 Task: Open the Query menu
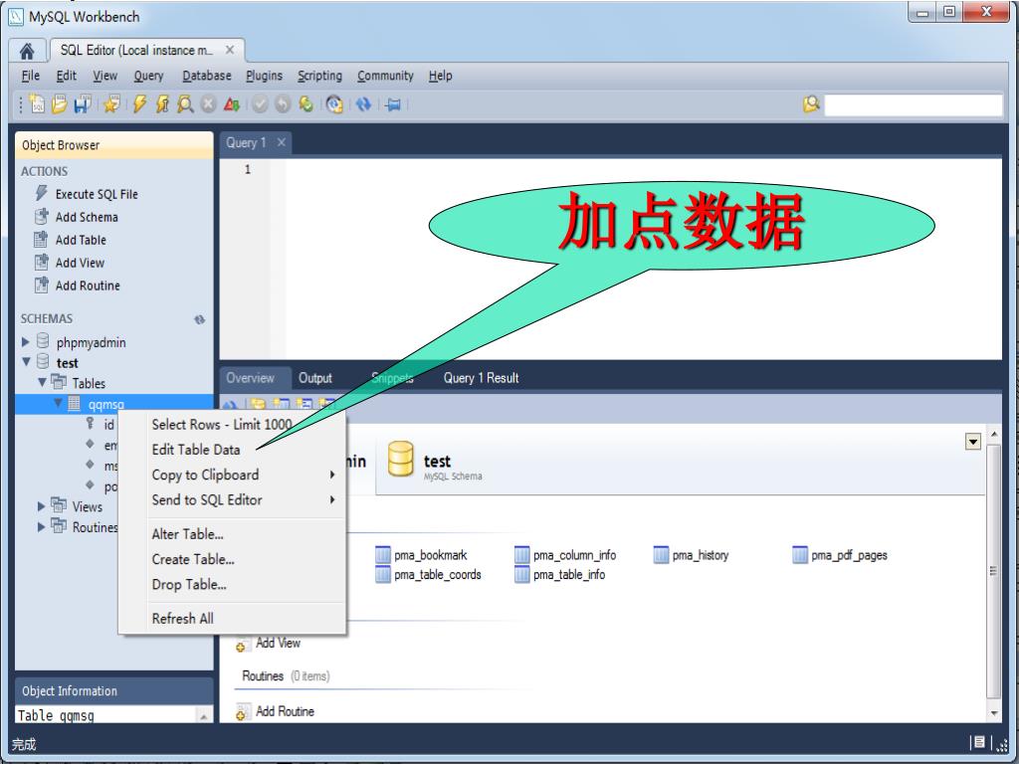[x=149, y=76]
